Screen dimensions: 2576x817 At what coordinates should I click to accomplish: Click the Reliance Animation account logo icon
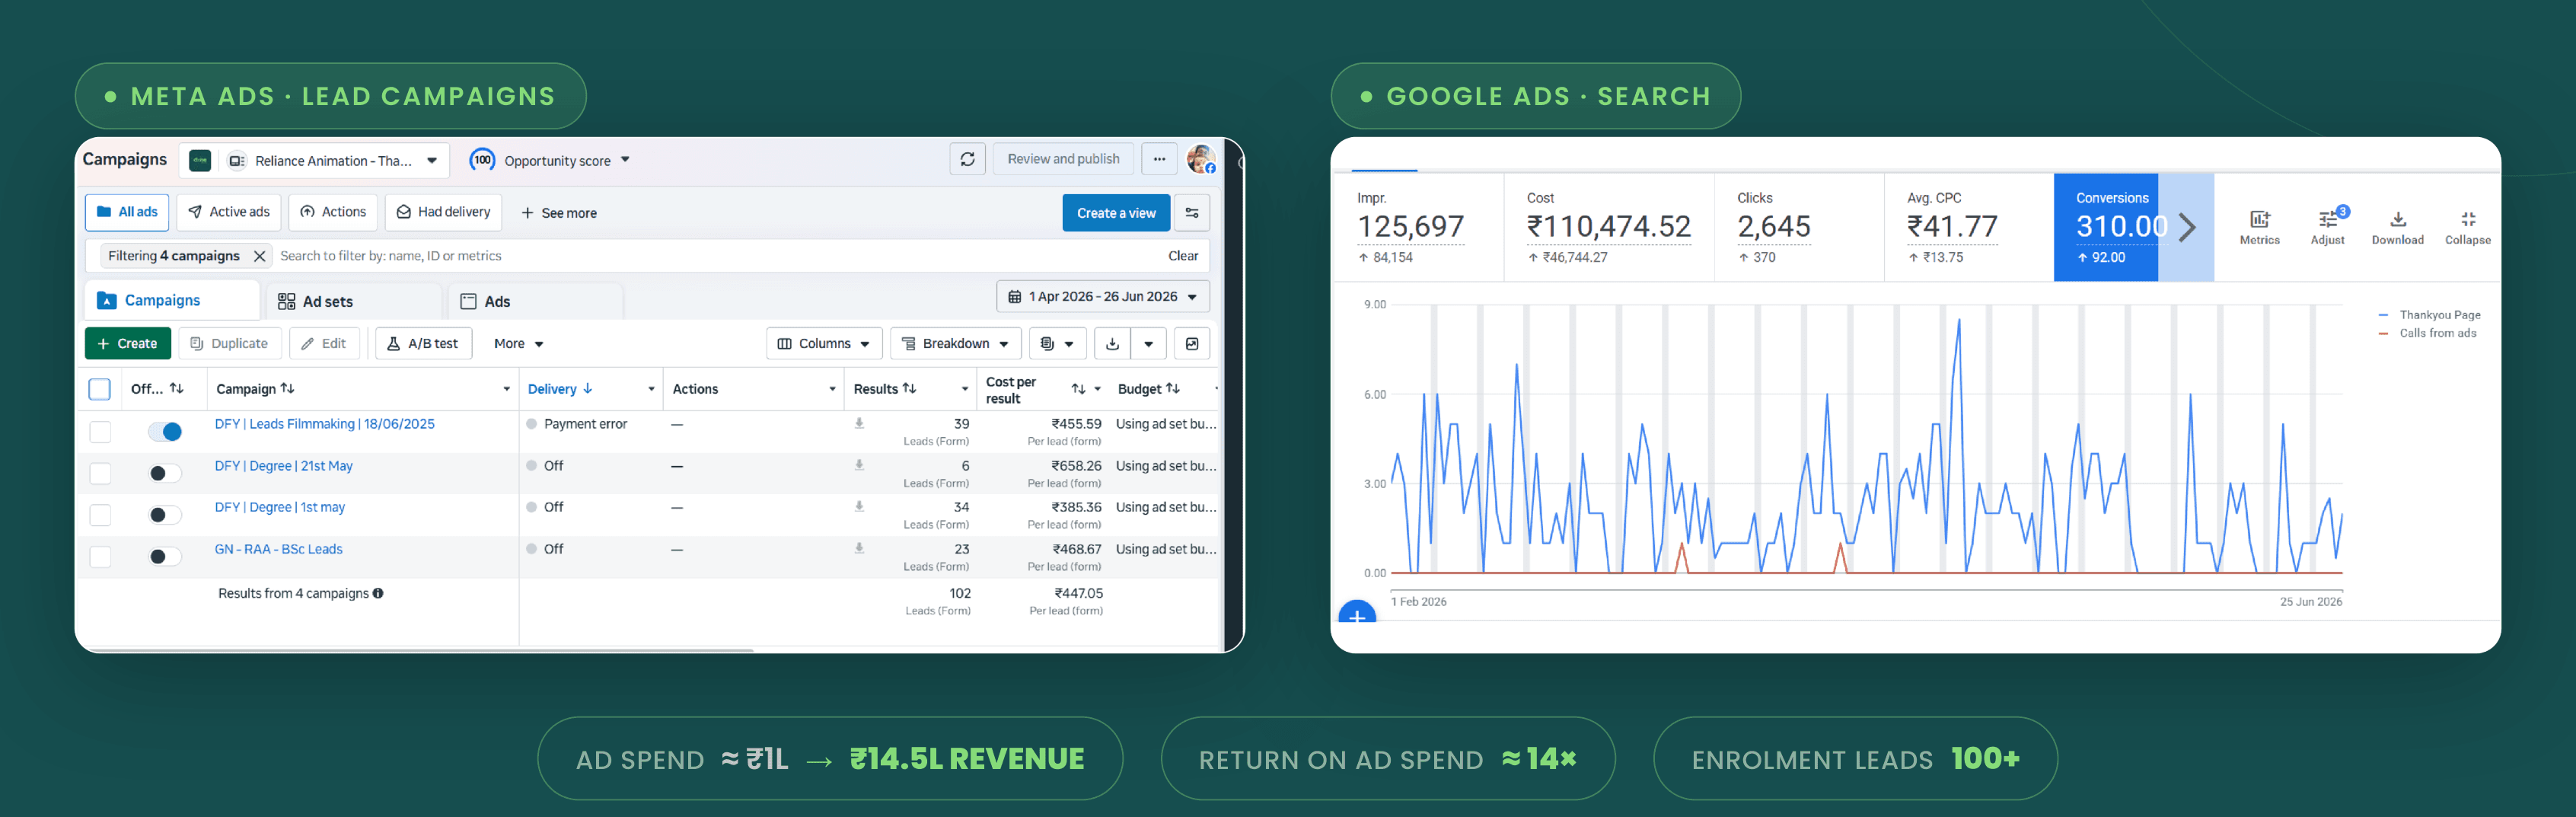coord(200,160)
